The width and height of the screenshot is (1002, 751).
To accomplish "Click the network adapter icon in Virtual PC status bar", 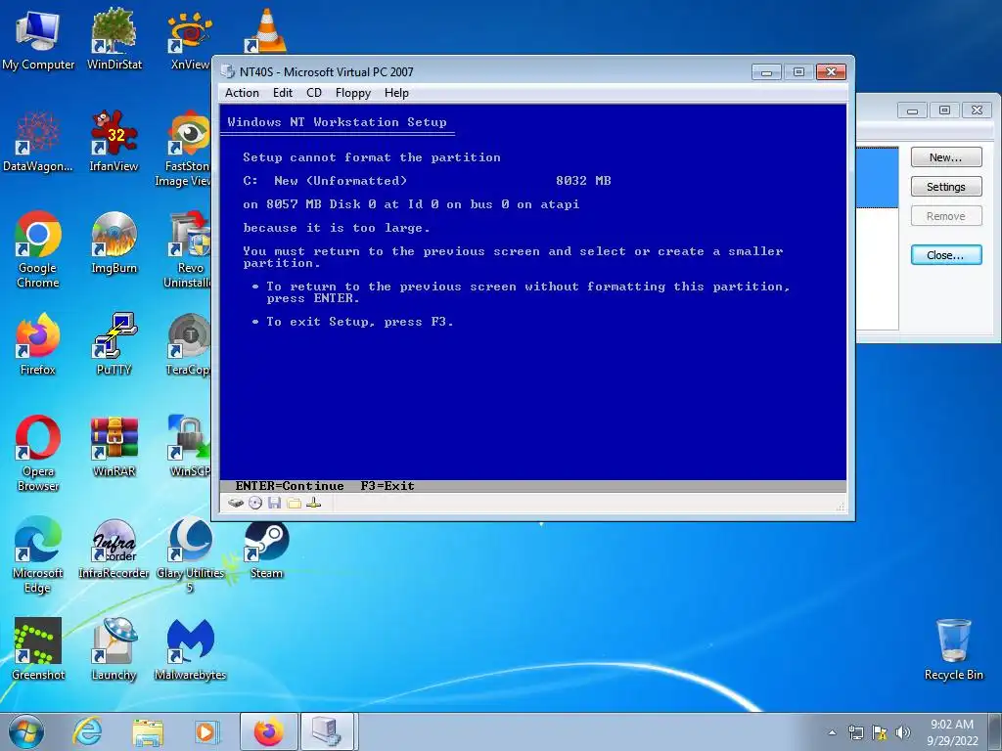I will pyautogui.click(x=313, y=504).
